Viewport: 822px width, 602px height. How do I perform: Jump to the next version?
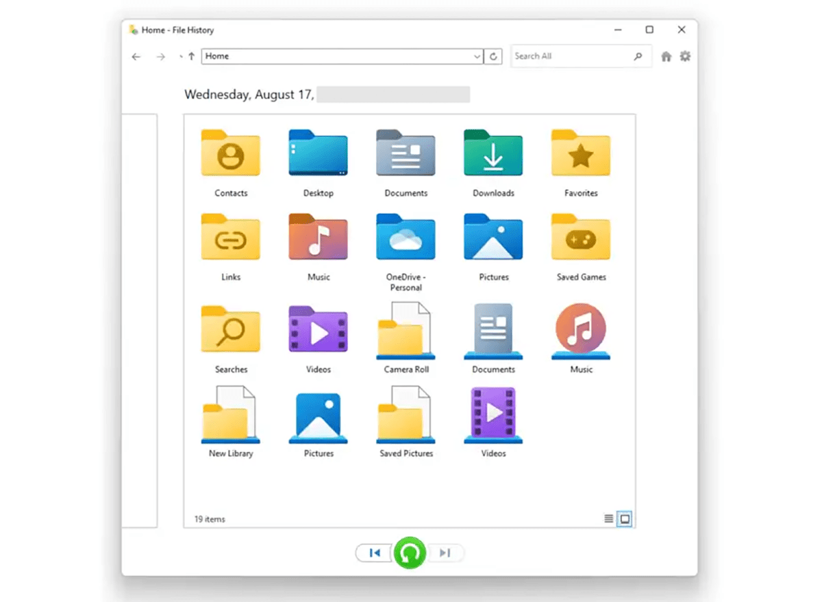tap(445, 553)
